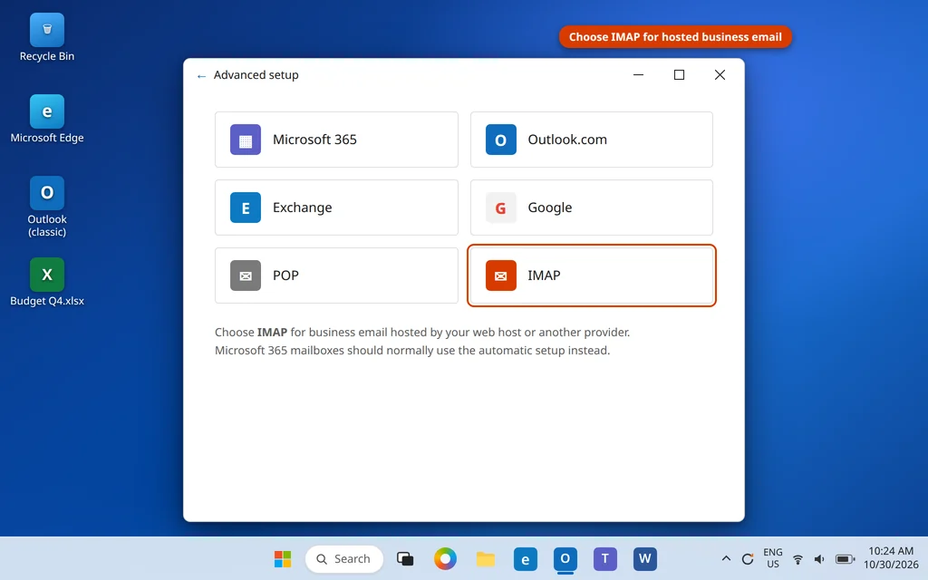Open Recycle Bin on the desktop
Viewport: 928px width, 580px height.
(47, 38)
